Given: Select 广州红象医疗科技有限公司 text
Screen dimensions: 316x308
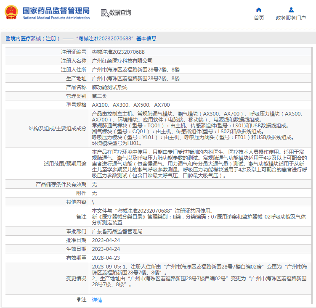Looking at the screenshot, I should (122, 61).
